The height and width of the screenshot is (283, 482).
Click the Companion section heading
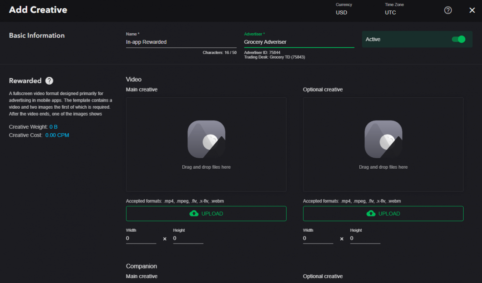142,266
